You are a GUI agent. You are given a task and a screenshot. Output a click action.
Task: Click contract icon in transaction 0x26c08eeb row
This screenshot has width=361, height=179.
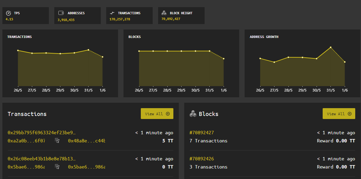(57, 166)
